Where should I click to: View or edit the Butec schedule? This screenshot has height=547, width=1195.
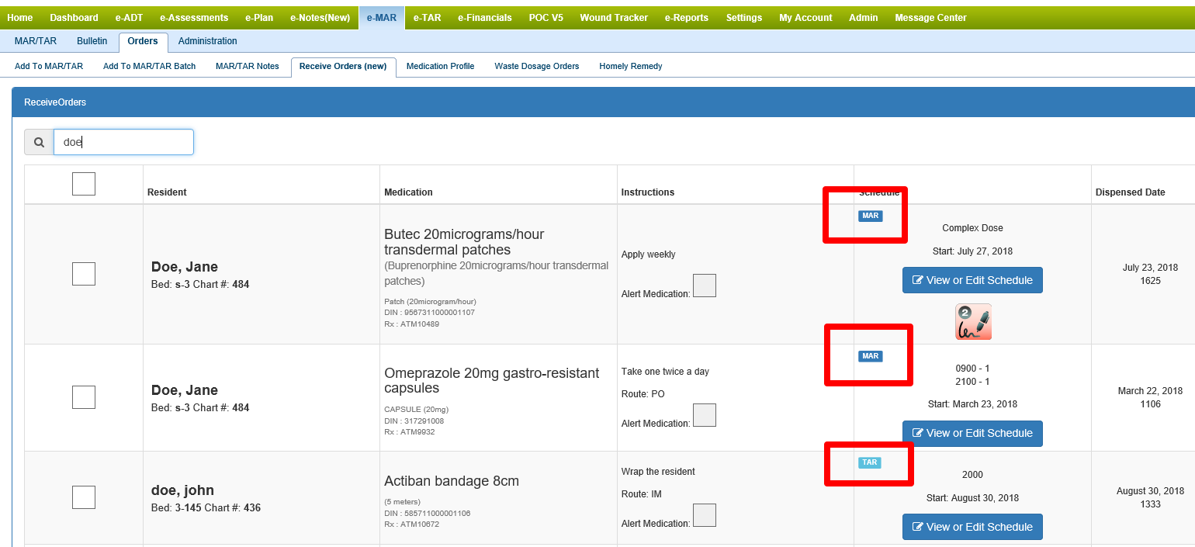click(972, 280)
